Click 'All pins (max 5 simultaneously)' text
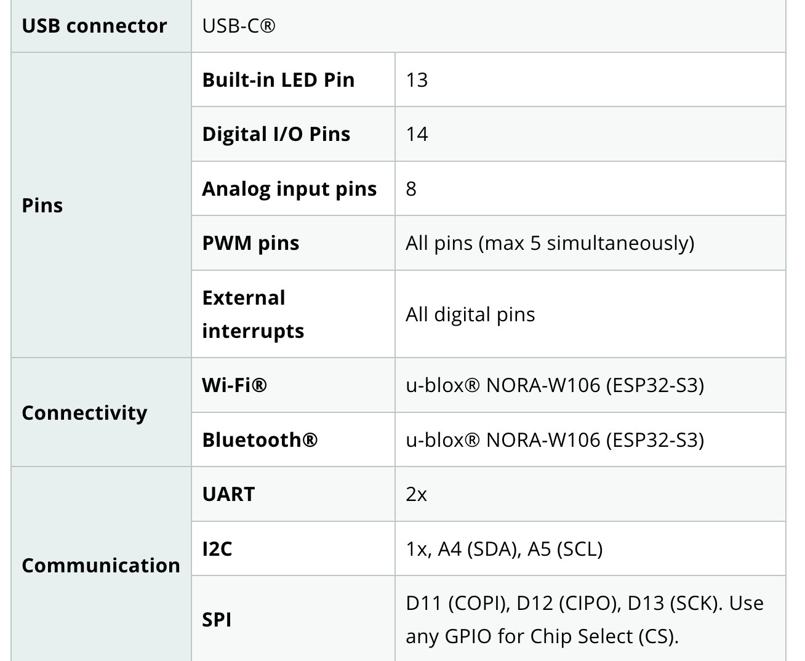 click(550, 243)
